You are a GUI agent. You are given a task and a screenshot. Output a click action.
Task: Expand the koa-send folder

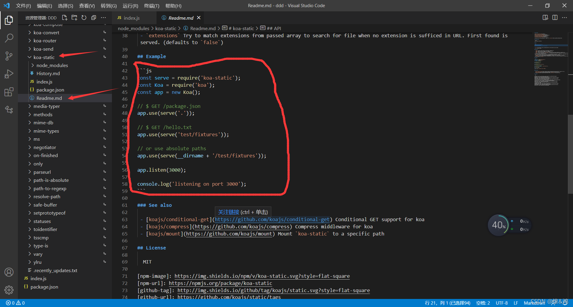click(65, 49)
